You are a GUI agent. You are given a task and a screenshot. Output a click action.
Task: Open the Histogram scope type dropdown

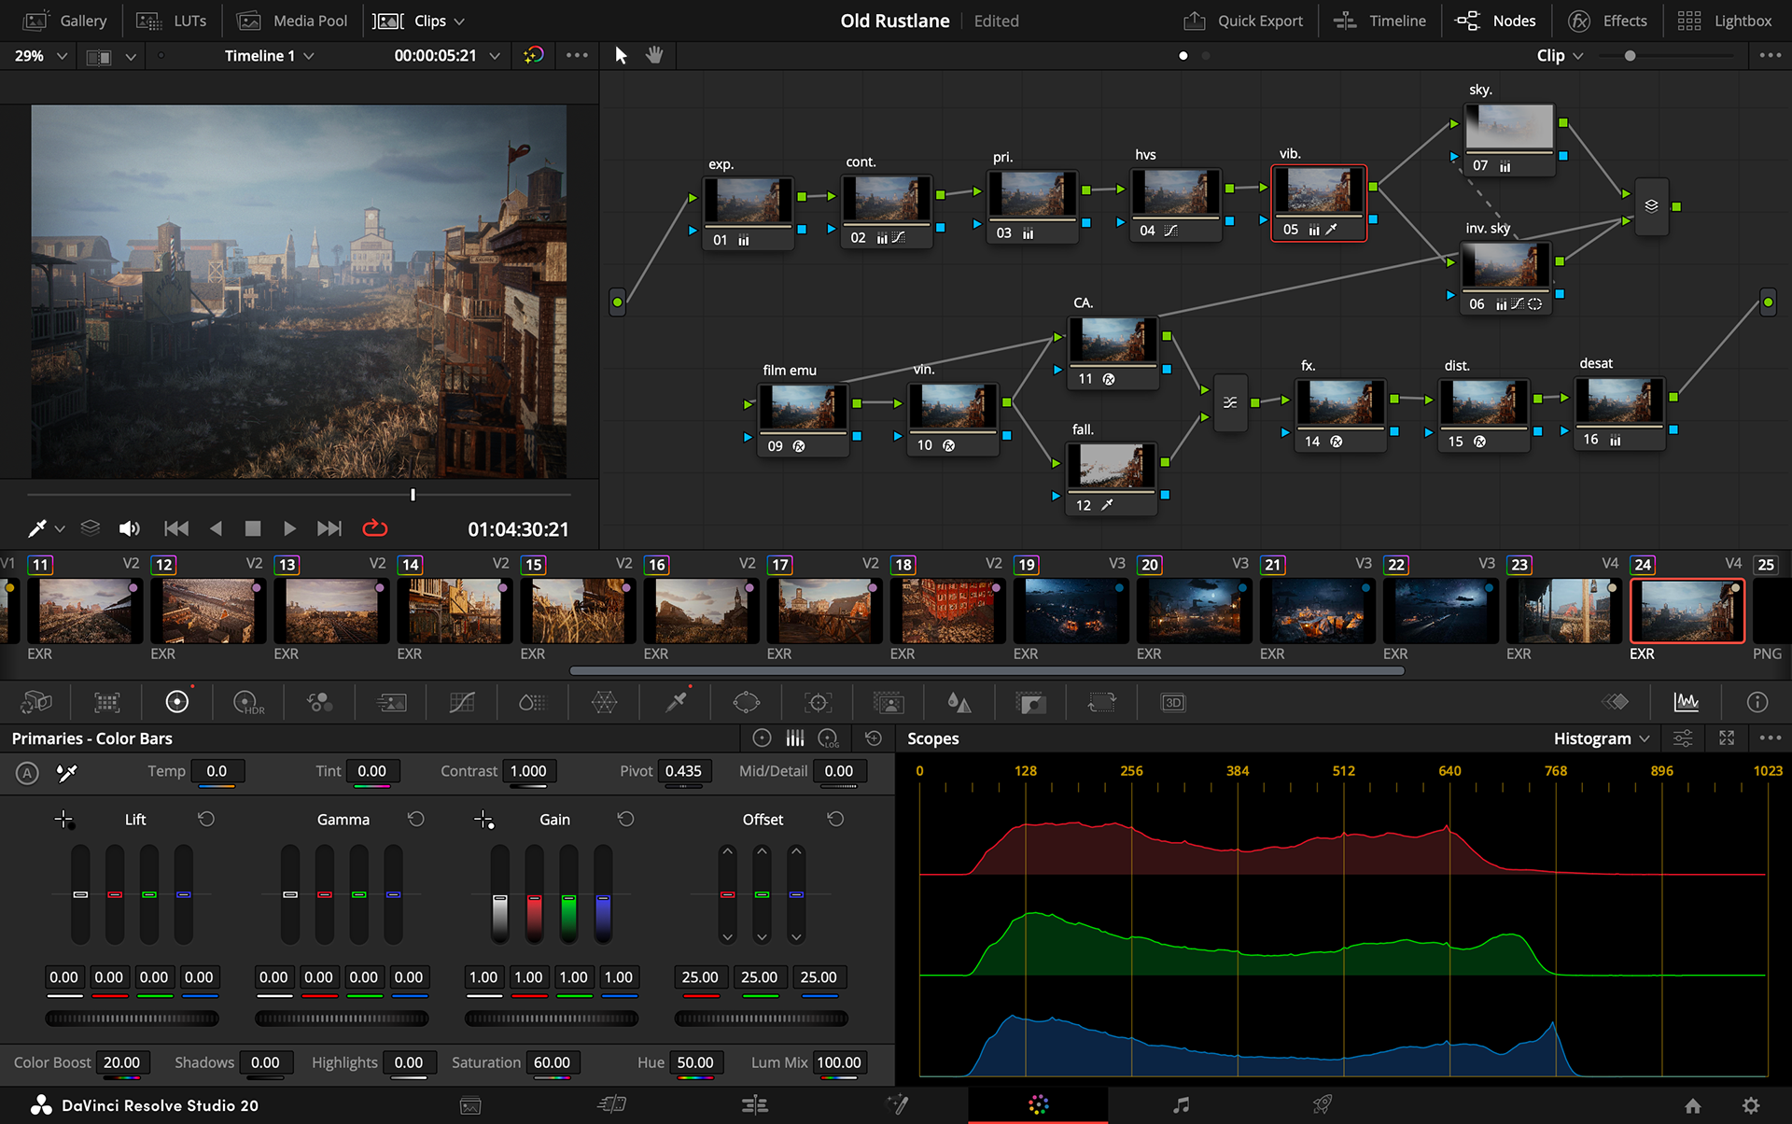tap(1601, 738)
